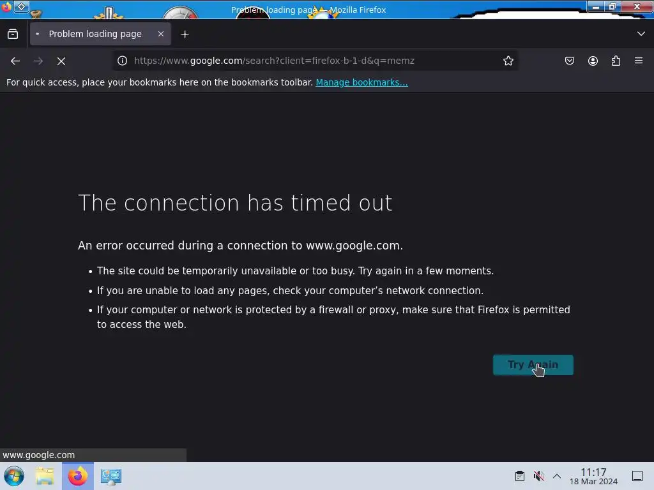Go back one page

[x=15, y=61]
